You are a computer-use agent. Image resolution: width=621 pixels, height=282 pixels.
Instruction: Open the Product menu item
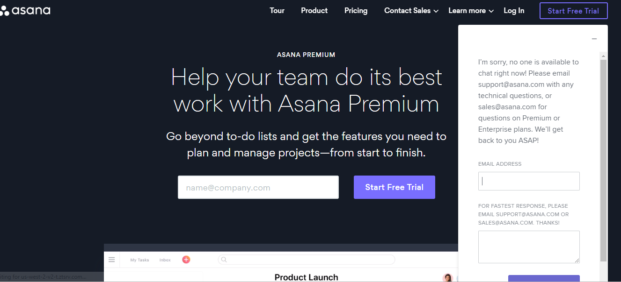pyautogui.click(x=314, y=11)
